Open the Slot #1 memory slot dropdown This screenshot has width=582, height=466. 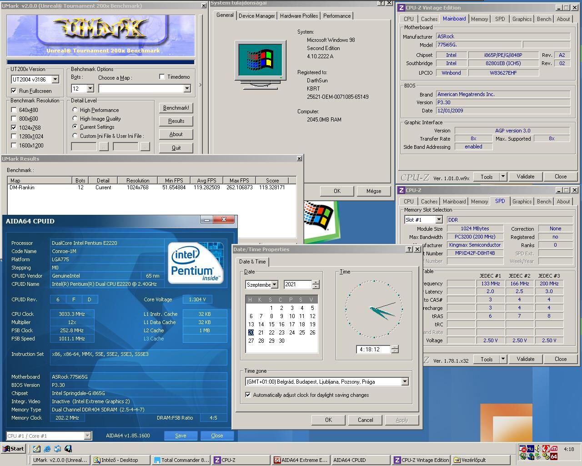tap(439, 220)
